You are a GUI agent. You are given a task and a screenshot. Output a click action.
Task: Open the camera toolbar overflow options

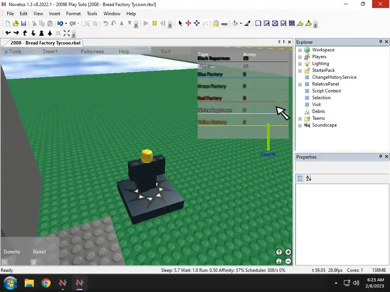(74, 34)
